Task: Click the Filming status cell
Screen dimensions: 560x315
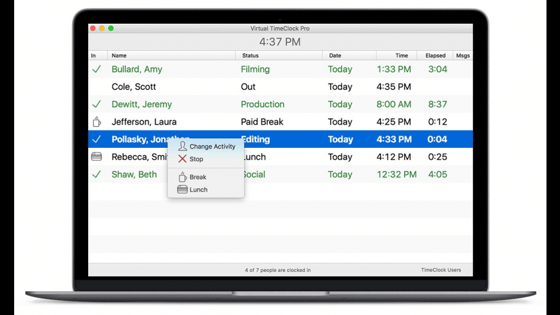Action: 255,69
